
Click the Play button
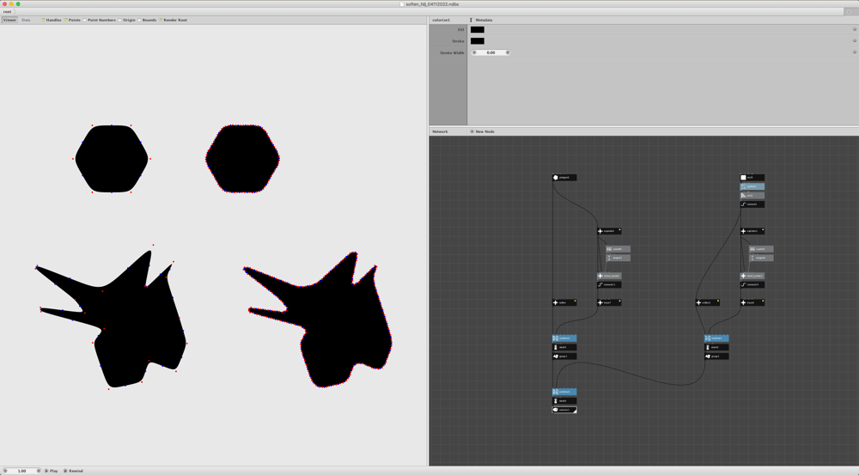click(x=51, y=471)
